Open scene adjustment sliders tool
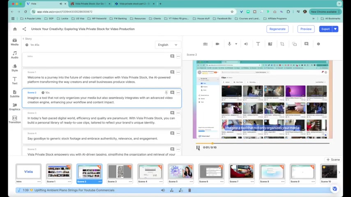 click(205, 44)
